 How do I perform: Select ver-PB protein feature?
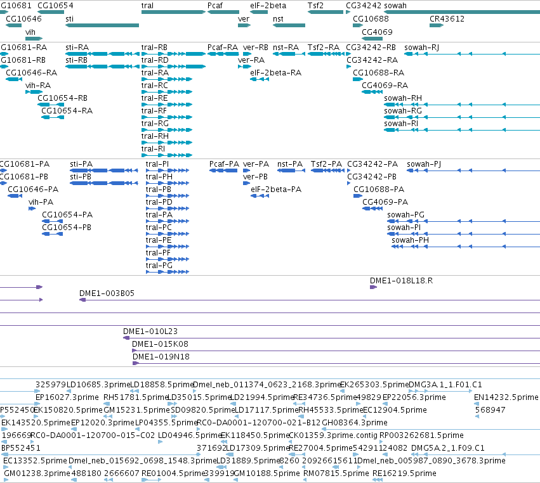[246, 183]
